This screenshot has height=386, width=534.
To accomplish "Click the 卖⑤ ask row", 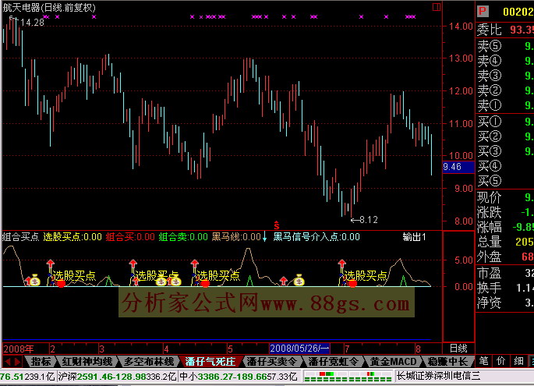I will (504, 46).
